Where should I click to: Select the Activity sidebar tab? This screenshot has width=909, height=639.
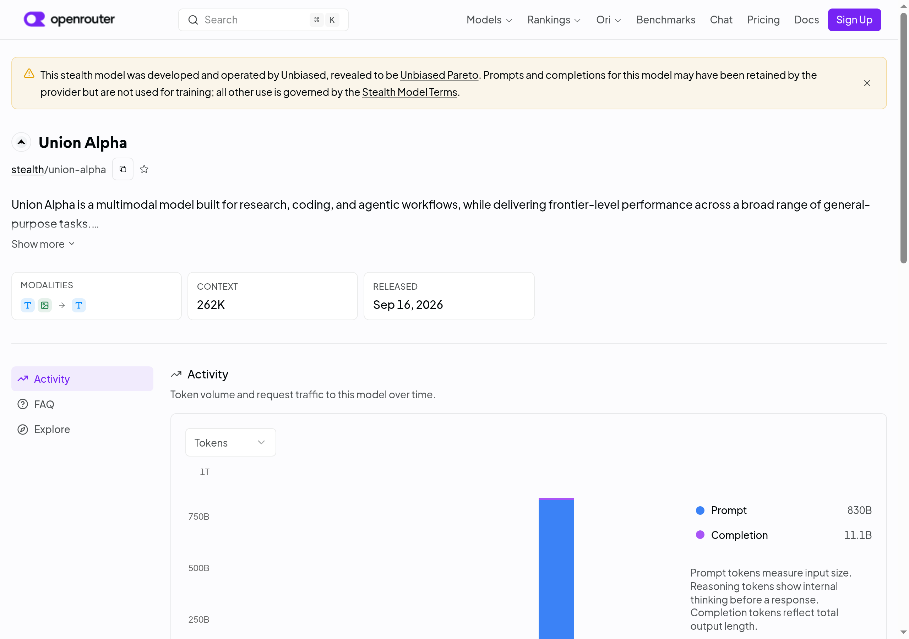click(x=82, y=379)
